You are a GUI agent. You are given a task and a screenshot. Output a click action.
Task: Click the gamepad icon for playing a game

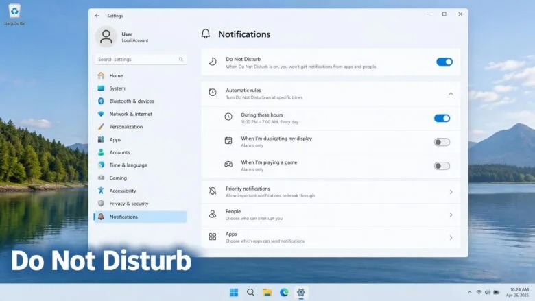228,165
